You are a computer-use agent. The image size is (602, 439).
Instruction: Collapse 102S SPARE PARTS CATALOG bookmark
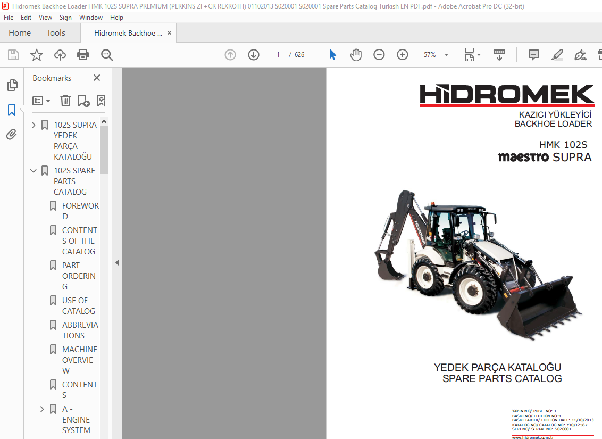tap(34, 170)
